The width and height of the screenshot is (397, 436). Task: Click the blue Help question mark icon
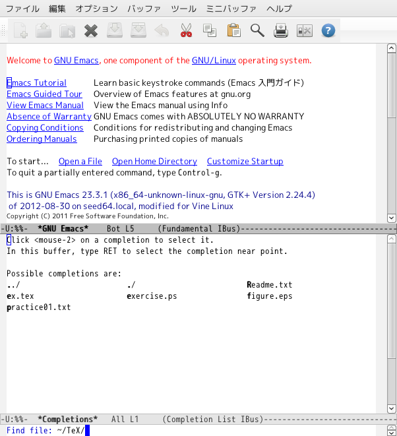tap(328, 30)
